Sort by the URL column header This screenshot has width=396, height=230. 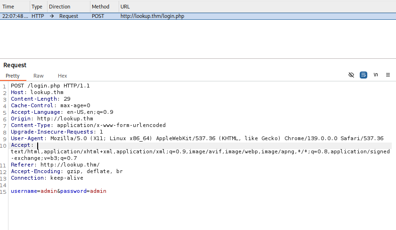coord(258,7)
